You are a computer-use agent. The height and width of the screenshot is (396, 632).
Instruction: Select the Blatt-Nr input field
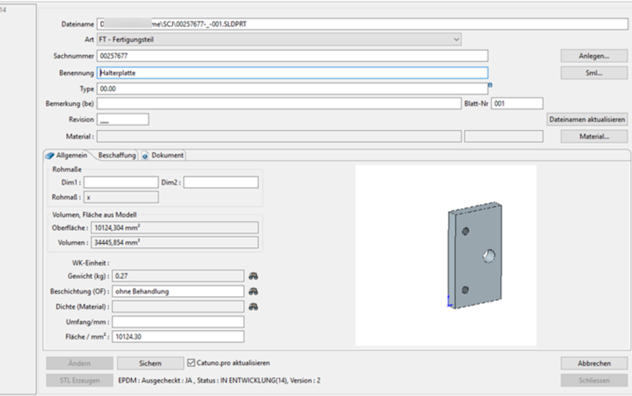coord(517,104)
